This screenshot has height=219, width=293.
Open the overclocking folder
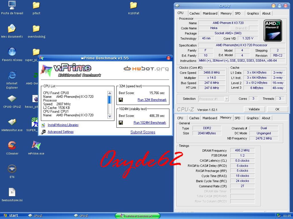(36, 29)
